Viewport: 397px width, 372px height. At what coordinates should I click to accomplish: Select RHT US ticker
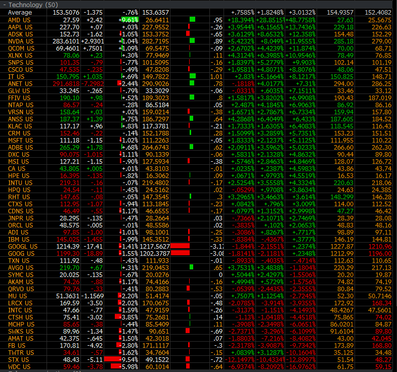pyautogui.click(x=19, y=197)
